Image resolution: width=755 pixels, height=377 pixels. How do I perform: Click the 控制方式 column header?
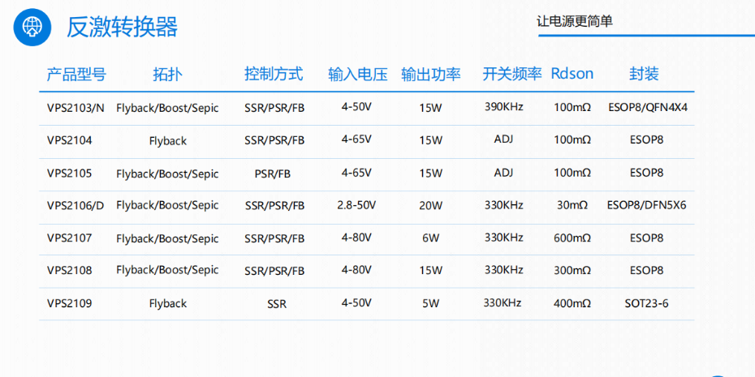[274, 75]
